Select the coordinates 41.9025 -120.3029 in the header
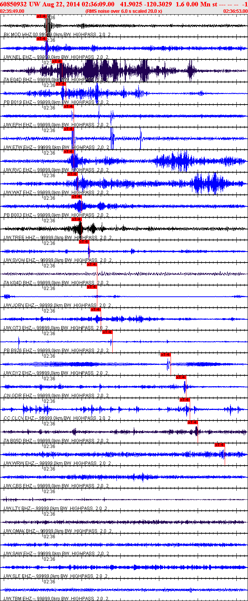This screenshot has width=248, height=601. (x=146, y=4)
